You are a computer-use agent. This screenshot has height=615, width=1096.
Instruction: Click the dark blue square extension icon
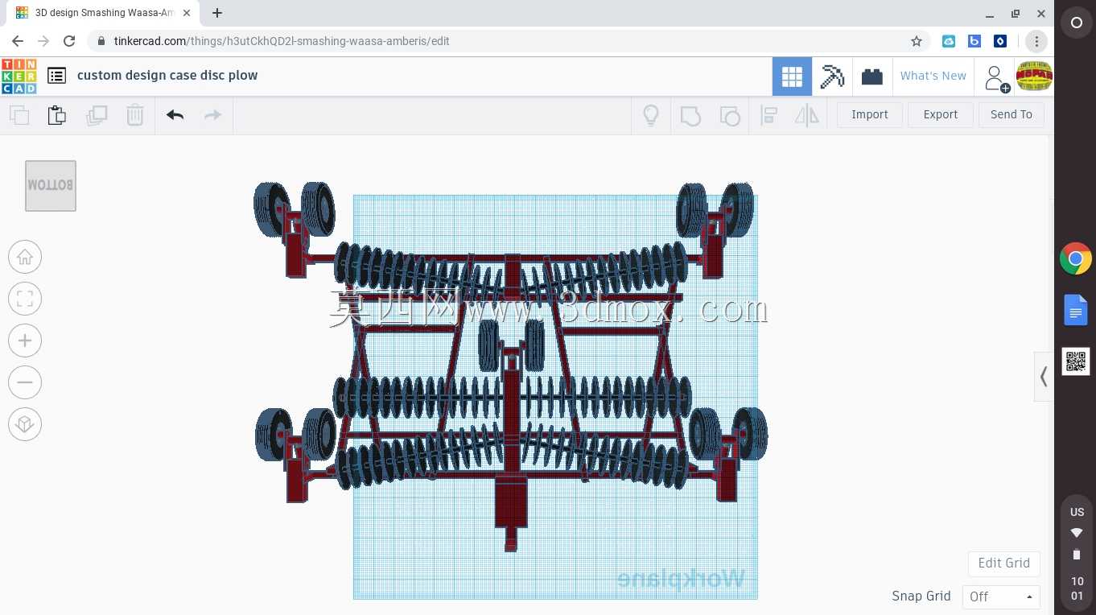[x=1000, y=41]
